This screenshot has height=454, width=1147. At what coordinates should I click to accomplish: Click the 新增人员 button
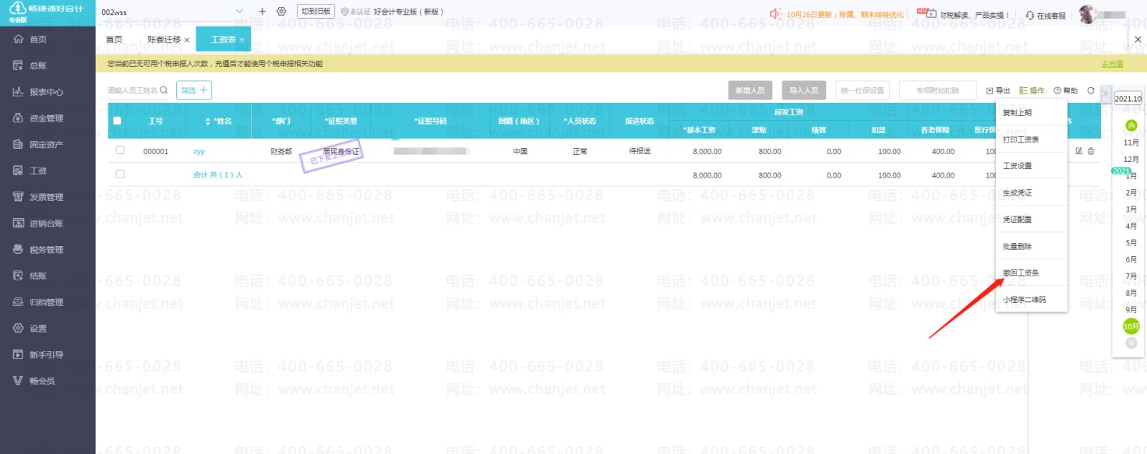click(x=750, y=90)
